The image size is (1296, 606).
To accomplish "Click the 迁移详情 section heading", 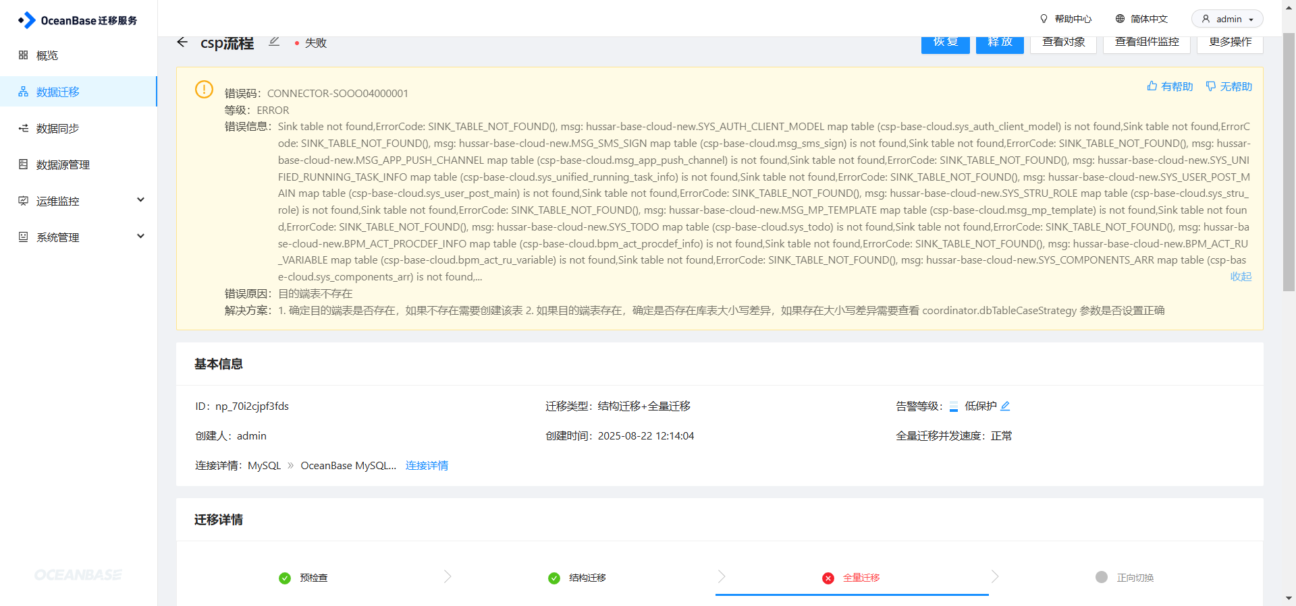I will 219,520.
